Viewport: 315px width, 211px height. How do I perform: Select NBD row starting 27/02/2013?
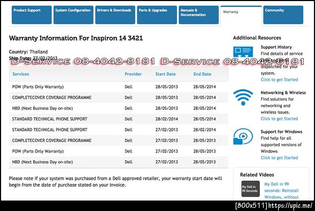[x=119, y=162]
